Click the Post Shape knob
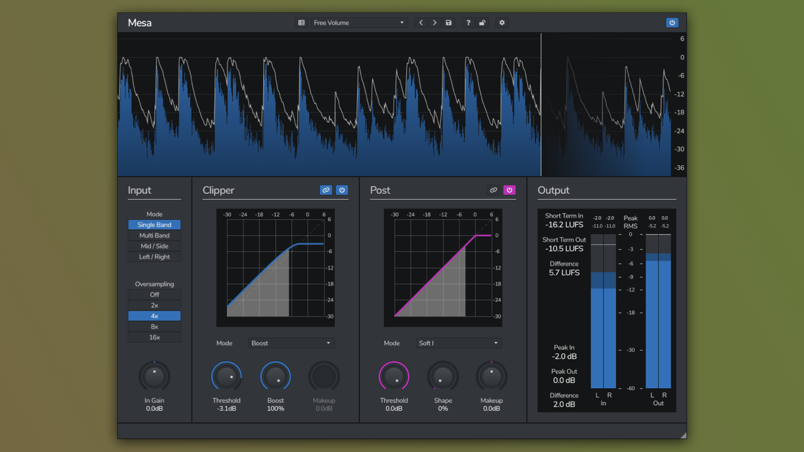The height and width of the screenshot is (452, 804). (x=443, y=376)
